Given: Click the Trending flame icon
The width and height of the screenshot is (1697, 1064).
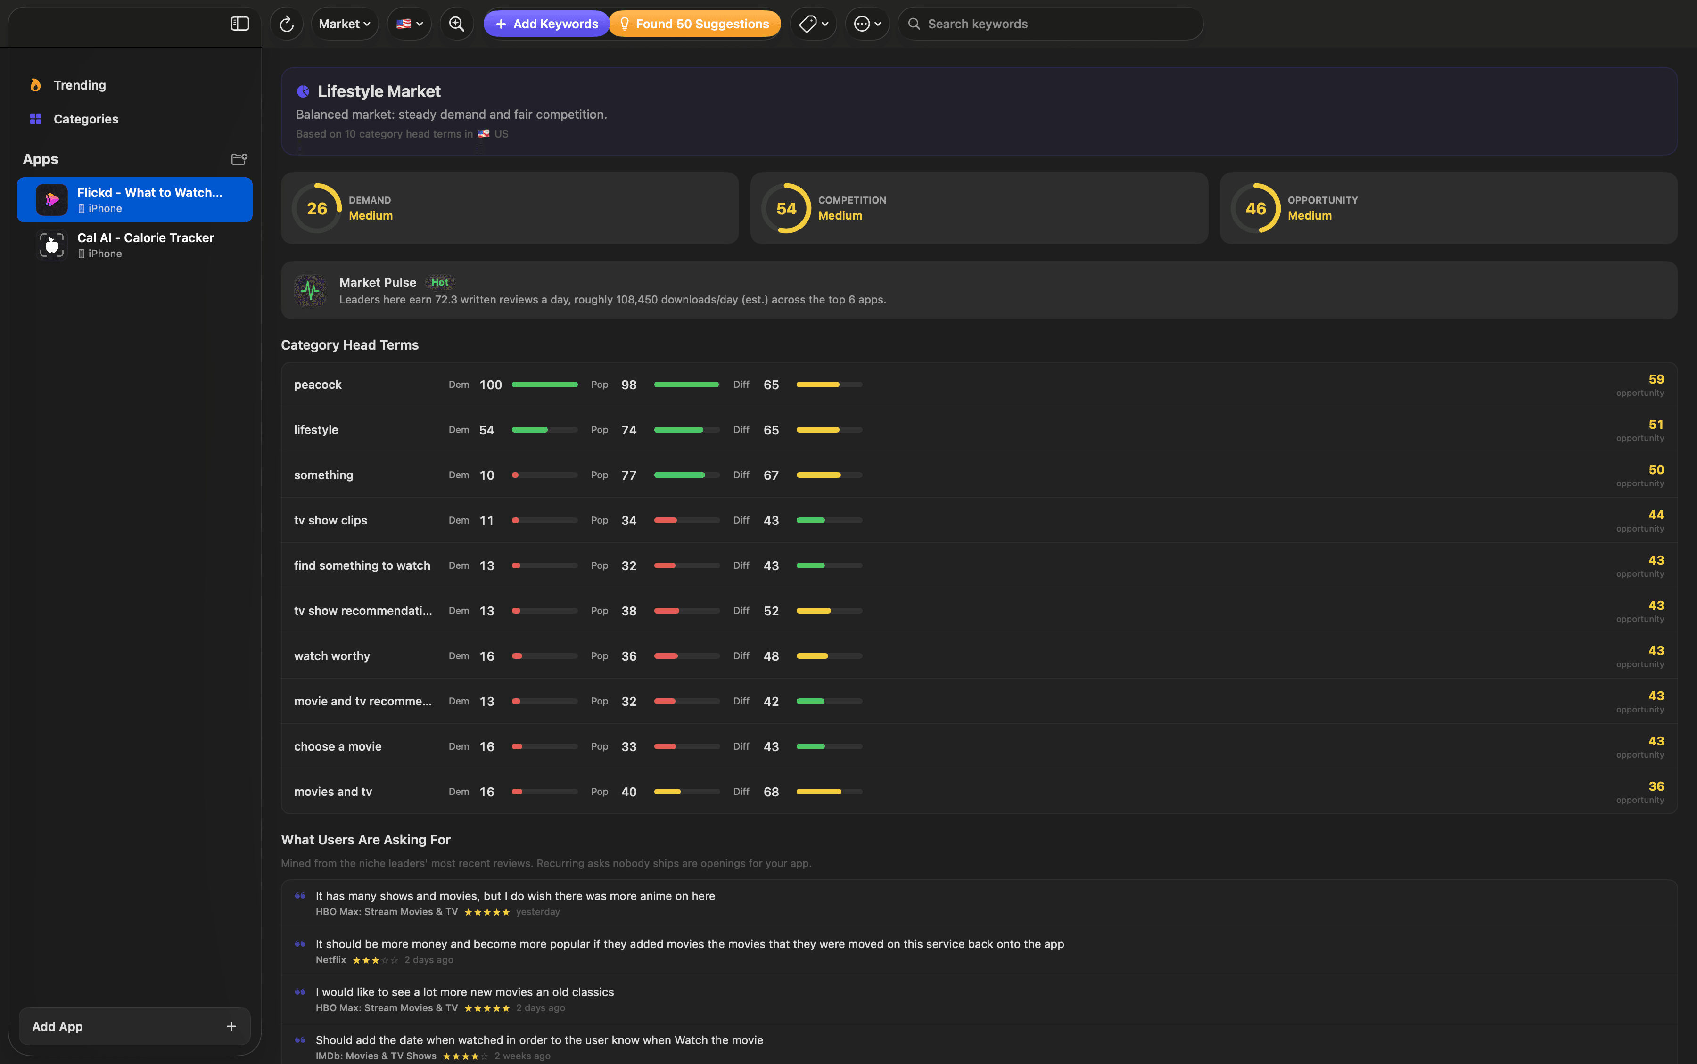Looking at the screenshot, I should click(35, 85).
